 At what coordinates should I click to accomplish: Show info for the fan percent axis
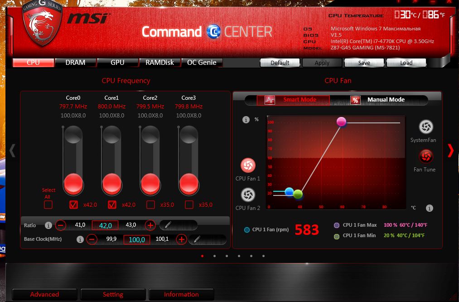(x=246, y=120)
